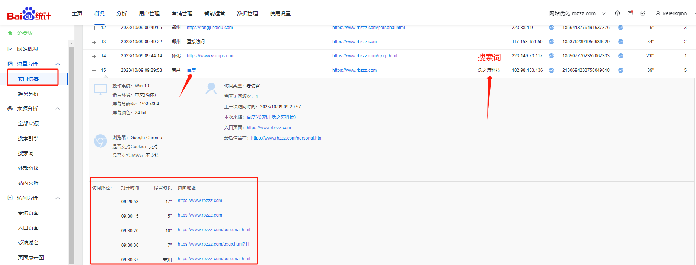Open the https://www.vscops.com source link
696x265 pixels.
click(210, 56)
